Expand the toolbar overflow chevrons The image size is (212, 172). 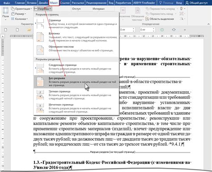(185, 30)
